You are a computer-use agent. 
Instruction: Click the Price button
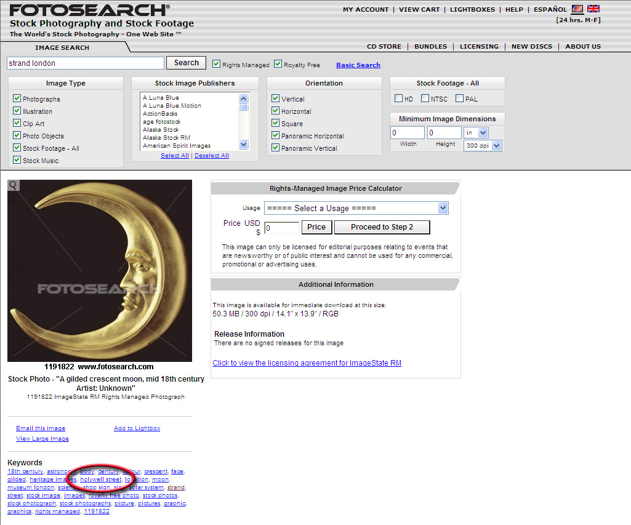click(x=316, y=227)
